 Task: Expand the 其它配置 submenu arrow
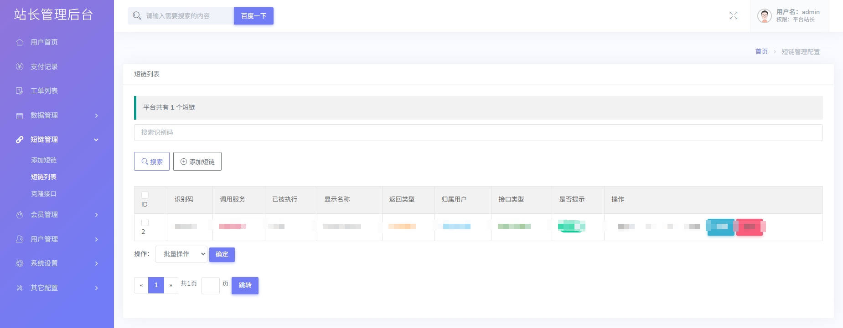[x=97, y=288]
